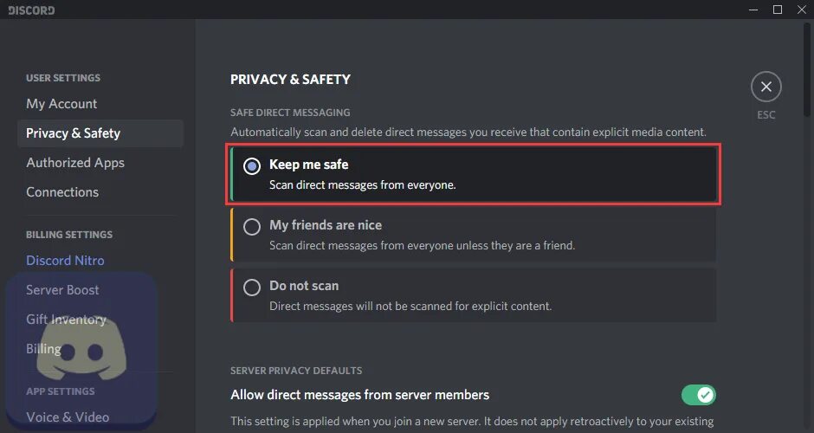Open the Billing settings page
This screenshot has height=433, width=814.
point(43,349)
